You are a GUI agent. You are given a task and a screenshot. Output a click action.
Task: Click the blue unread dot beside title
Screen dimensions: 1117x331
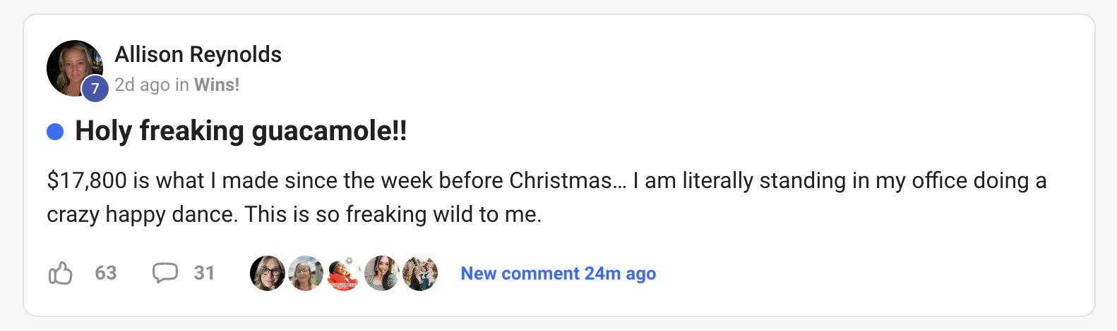(x=55, y=132)
